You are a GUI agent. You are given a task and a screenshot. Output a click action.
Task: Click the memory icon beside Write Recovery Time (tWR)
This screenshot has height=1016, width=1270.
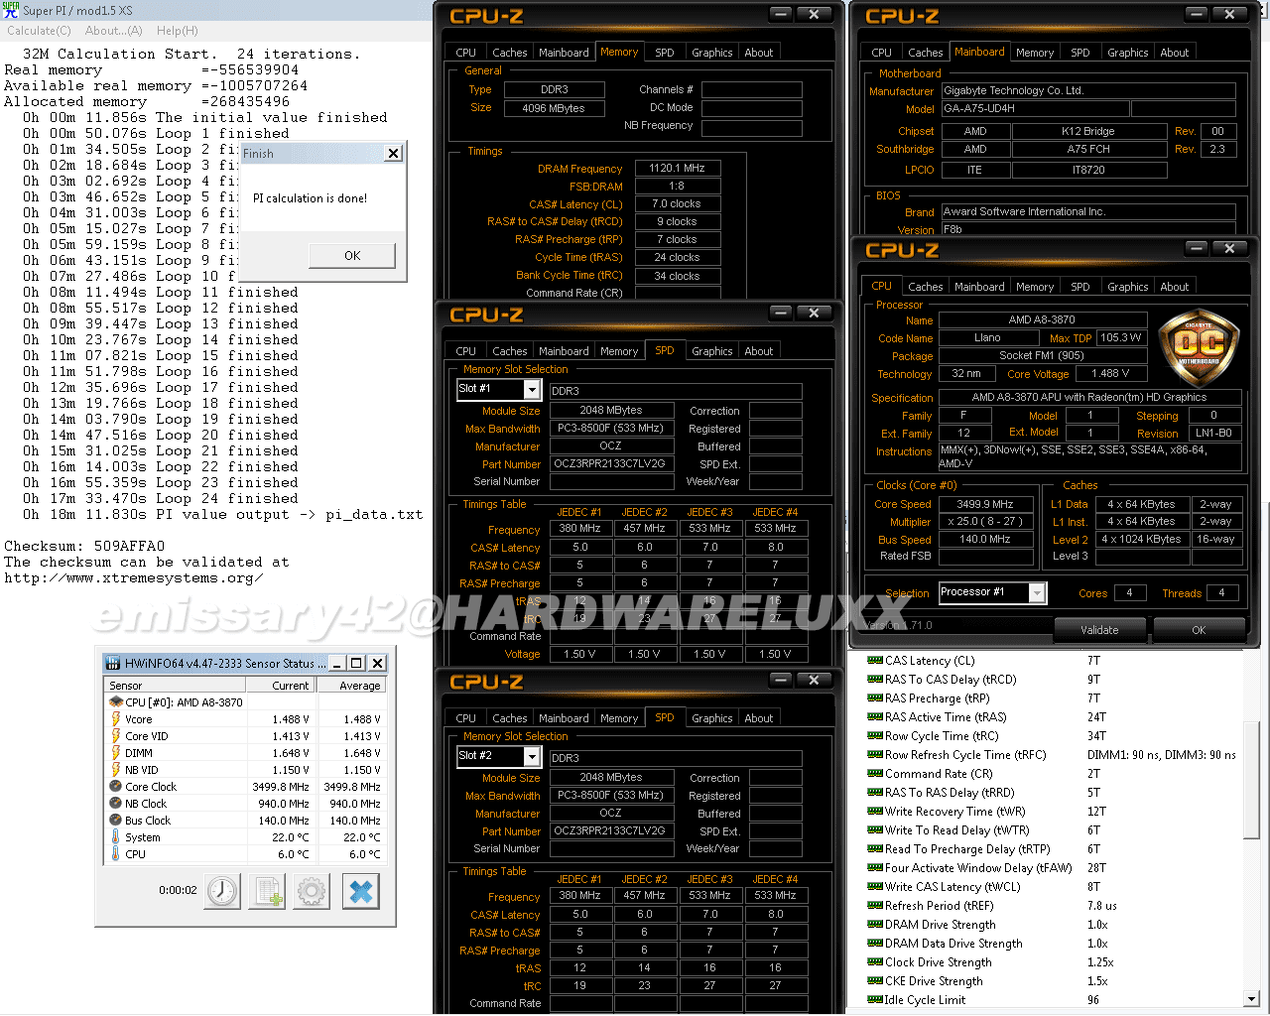tap(875, 811)
